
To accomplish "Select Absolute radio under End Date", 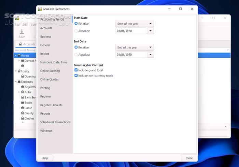I will click(x=76, y=55).
